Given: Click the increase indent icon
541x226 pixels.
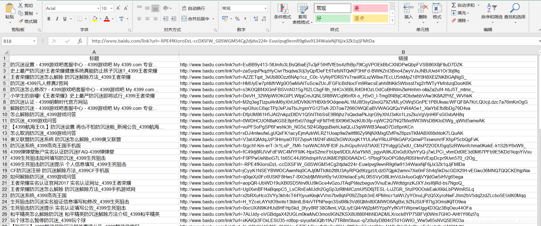Looking at the screenshot, I should pos(174,19).
